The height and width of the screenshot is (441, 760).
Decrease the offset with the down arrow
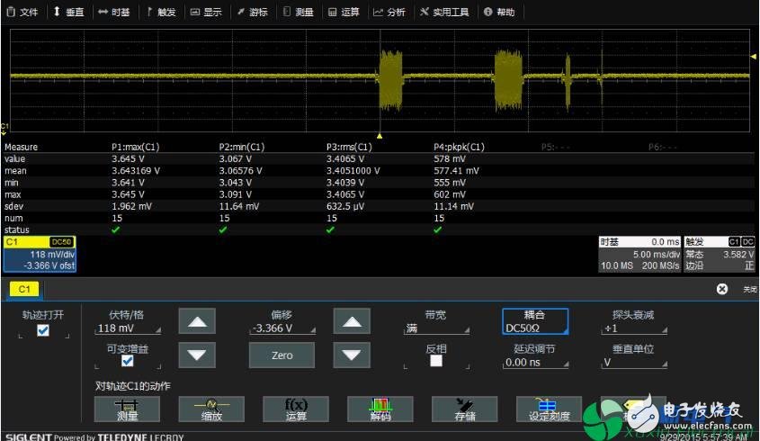[x=353, y=355]
